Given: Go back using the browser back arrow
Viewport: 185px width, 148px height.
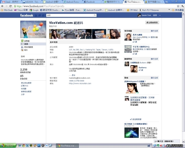Looking at the screenshot, I should point(2,6).
